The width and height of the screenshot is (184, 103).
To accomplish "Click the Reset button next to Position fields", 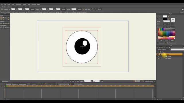I will click(x=32, y=9).
